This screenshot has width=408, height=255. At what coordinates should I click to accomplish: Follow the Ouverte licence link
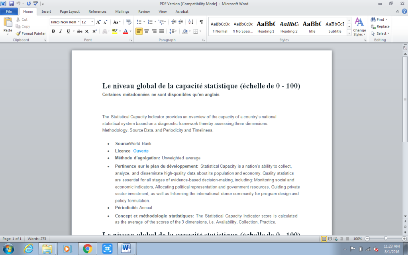[141, 151]
